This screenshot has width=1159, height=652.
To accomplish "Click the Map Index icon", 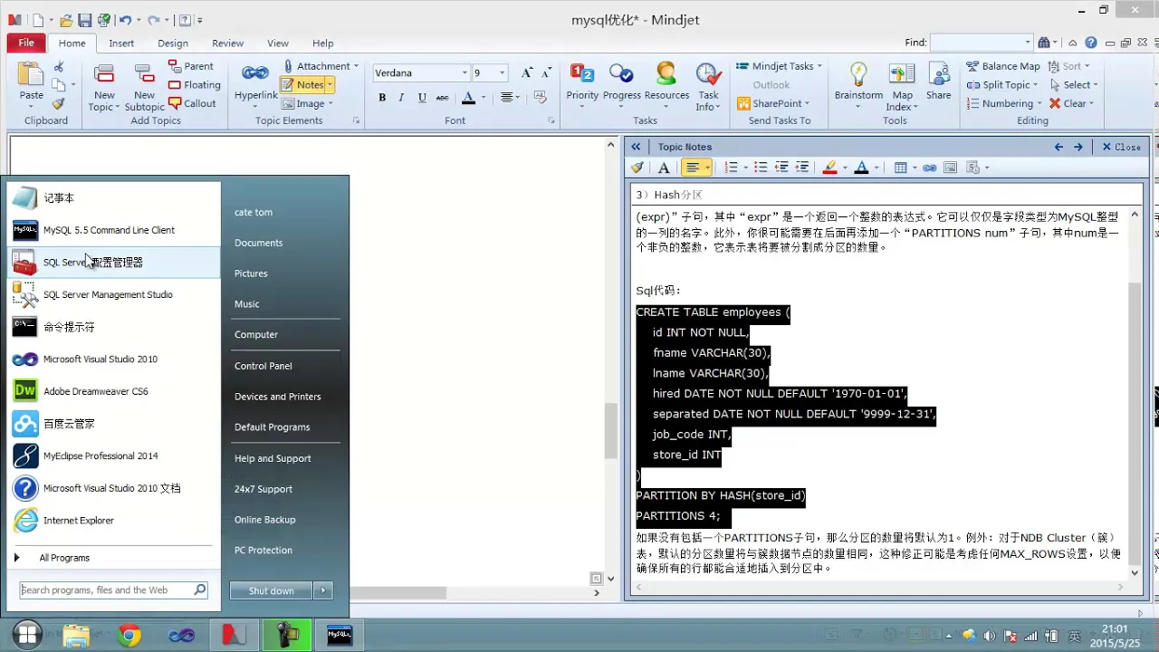I will pos(902,74).
